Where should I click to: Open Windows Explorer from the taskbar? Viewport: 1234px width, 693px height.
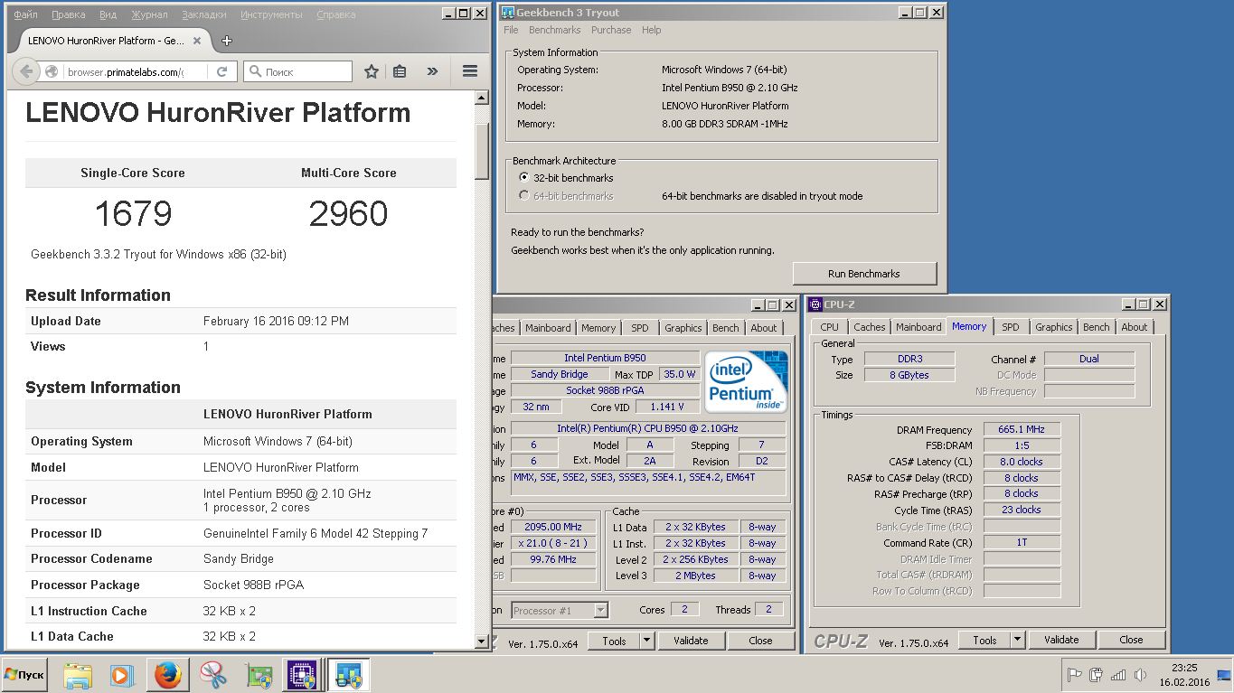tap(79, 676)
